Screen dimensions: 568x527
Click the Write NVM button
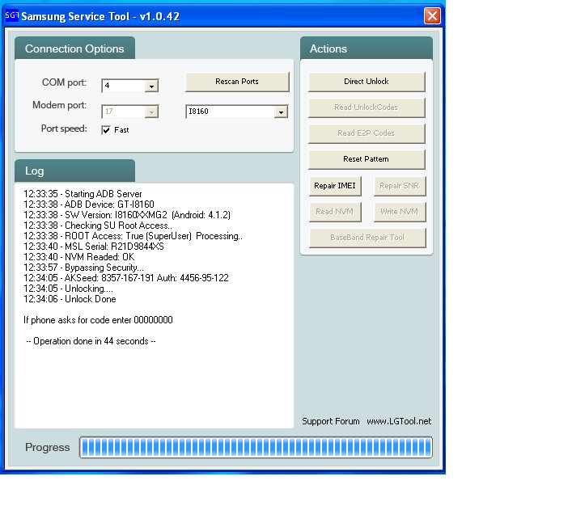[400, 212]
